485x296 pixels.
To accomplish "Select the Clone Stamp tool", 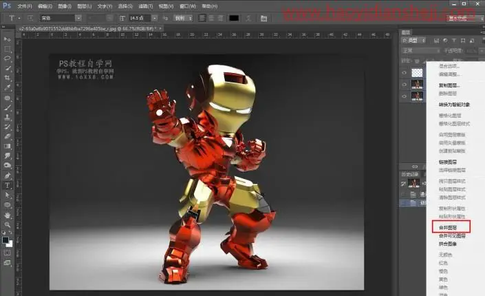I will click(7, 117).
